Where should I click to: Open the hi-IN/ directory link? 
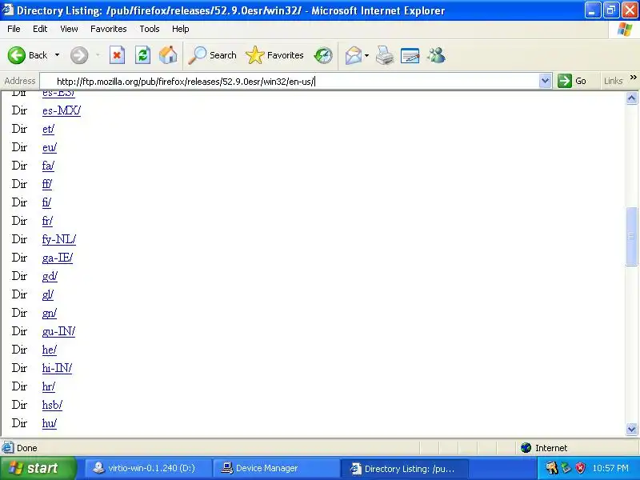(x=57, y=368)
